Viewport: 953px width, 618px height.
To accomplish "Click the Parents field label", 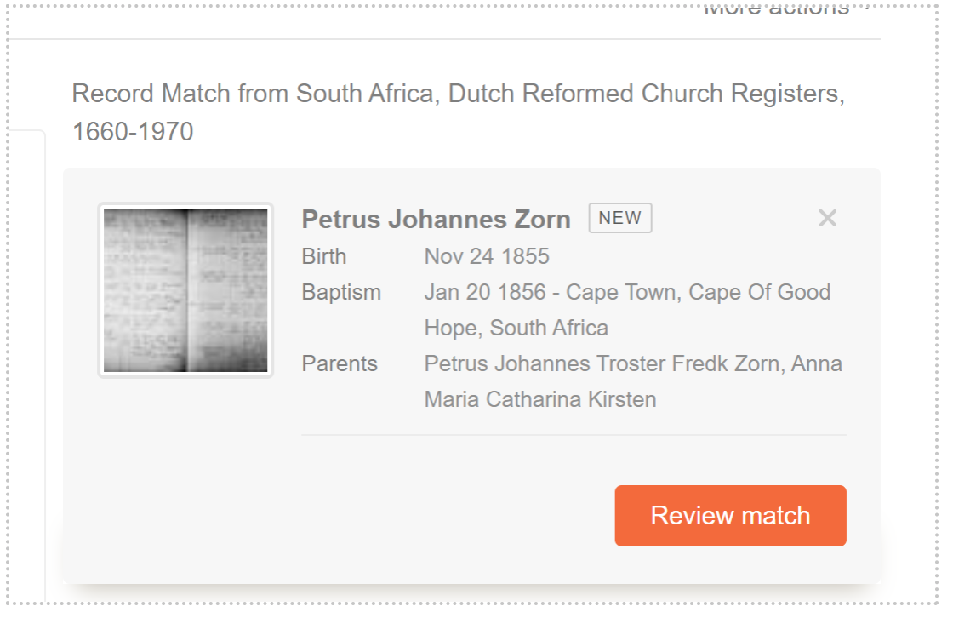I will point(340,363).
